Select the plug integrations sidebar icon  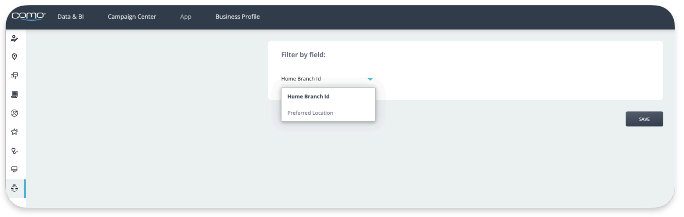coord(15,151)
